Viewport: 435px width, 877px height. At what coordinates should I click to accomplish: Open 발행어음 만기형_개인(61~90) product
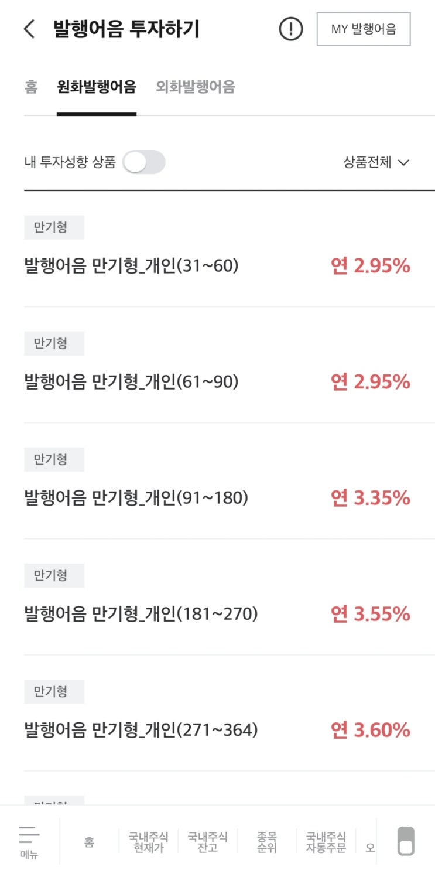coord(217,370)
